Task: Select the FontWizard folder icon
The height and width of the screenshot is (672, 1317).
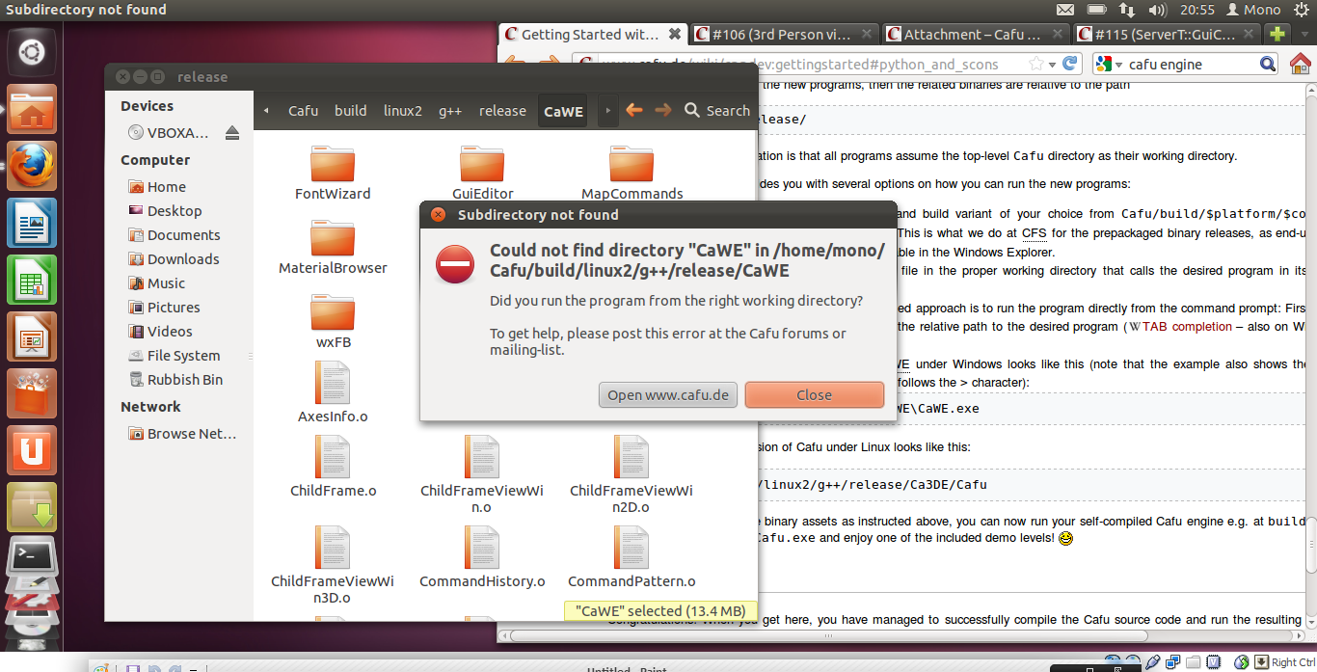Action: pos(333,164)
